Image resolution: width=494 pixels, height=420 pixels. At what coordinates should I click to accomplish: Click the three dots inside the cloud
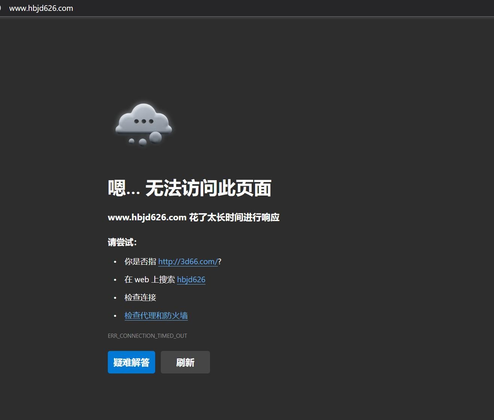pos(144,121)
